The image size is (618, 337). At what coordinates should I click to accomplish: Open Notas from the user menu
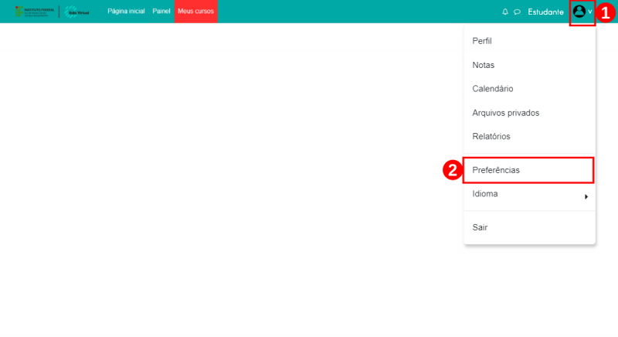point(529,65)
